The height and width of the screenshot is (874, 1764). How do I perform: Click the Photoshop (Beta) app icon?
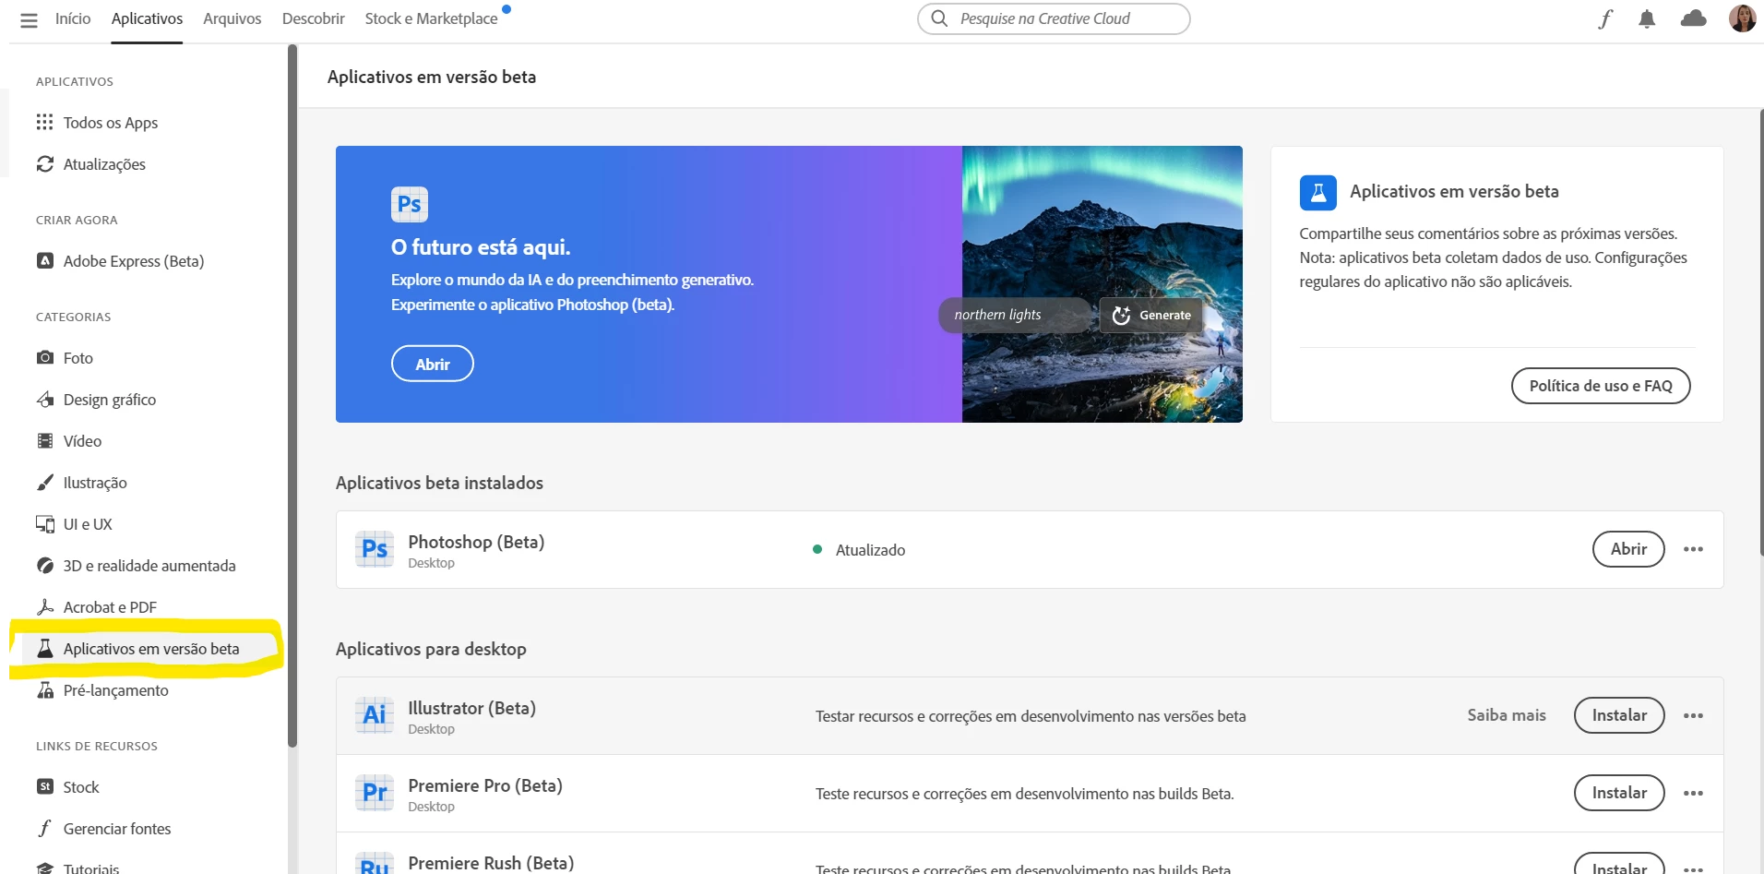[x=375, y=549]
